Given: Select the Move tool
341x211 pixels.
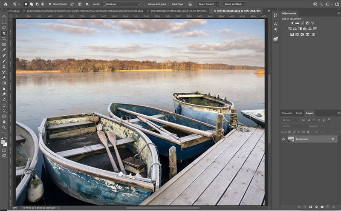Looking at the screenshot, I should point(4,17).
